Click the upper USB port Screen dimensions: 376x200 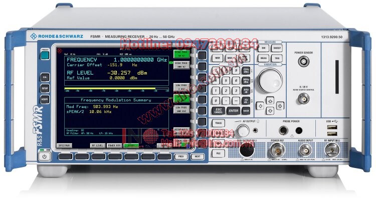click(332, 127)
